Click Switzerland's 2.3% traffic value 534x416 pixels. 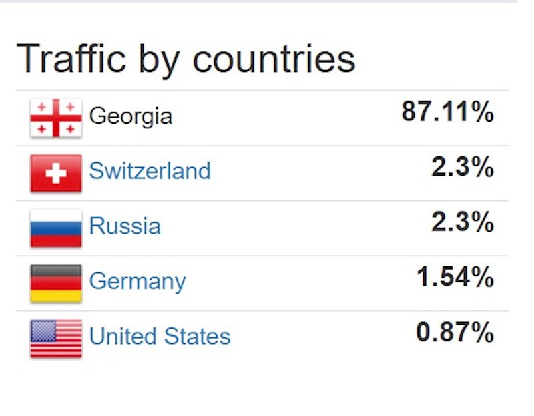463,167
